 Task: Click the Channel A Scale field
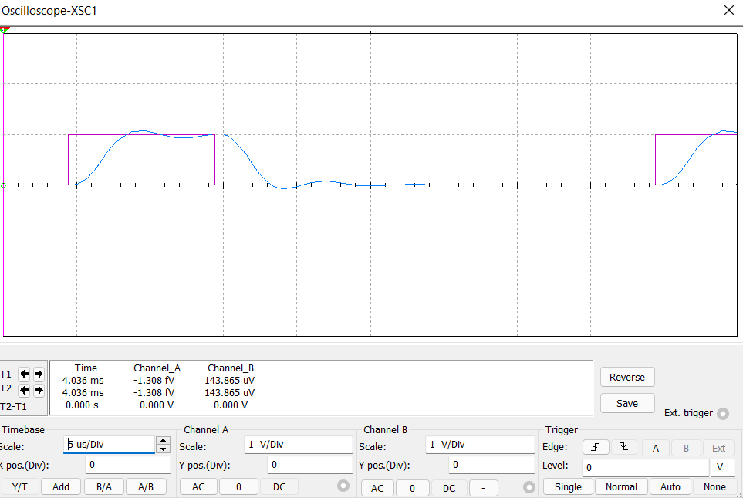pos(299,445)
